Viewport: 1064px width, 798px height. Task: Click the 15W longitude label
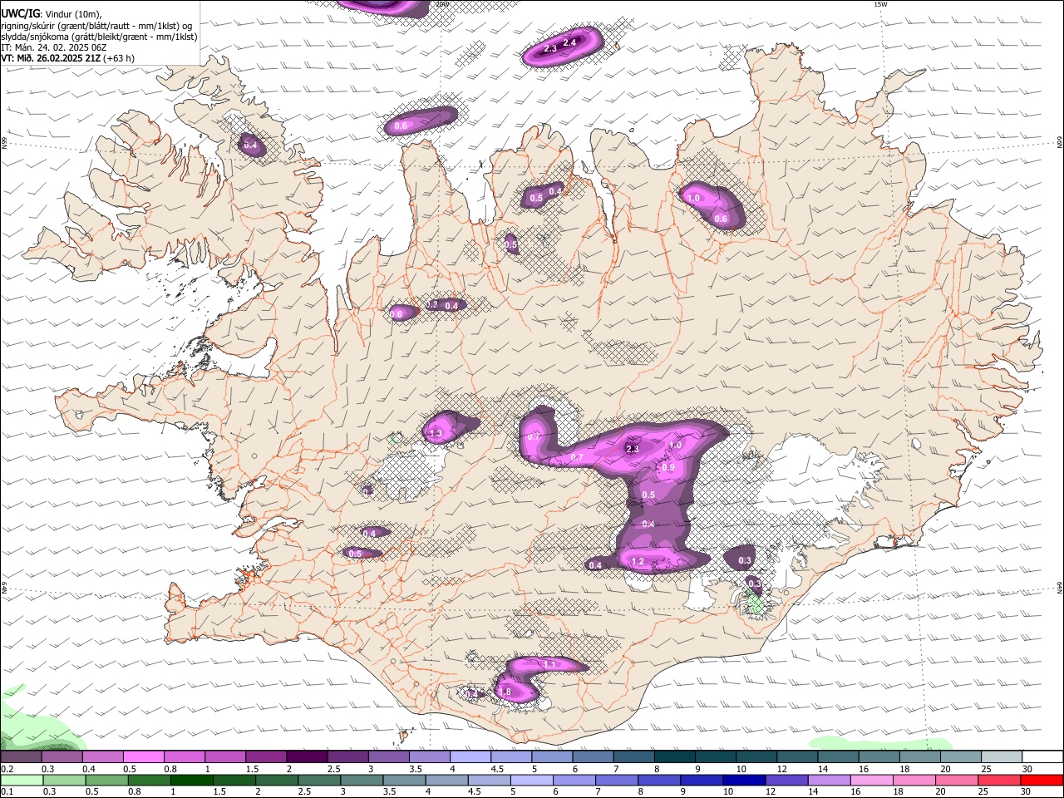click(879, 4)
